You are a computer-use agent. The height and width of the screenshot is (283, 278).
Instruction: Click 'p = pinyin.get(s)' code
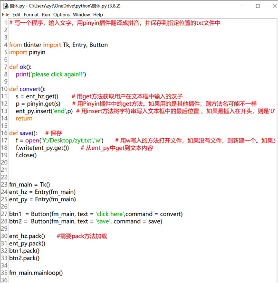[x=38, y=104]
